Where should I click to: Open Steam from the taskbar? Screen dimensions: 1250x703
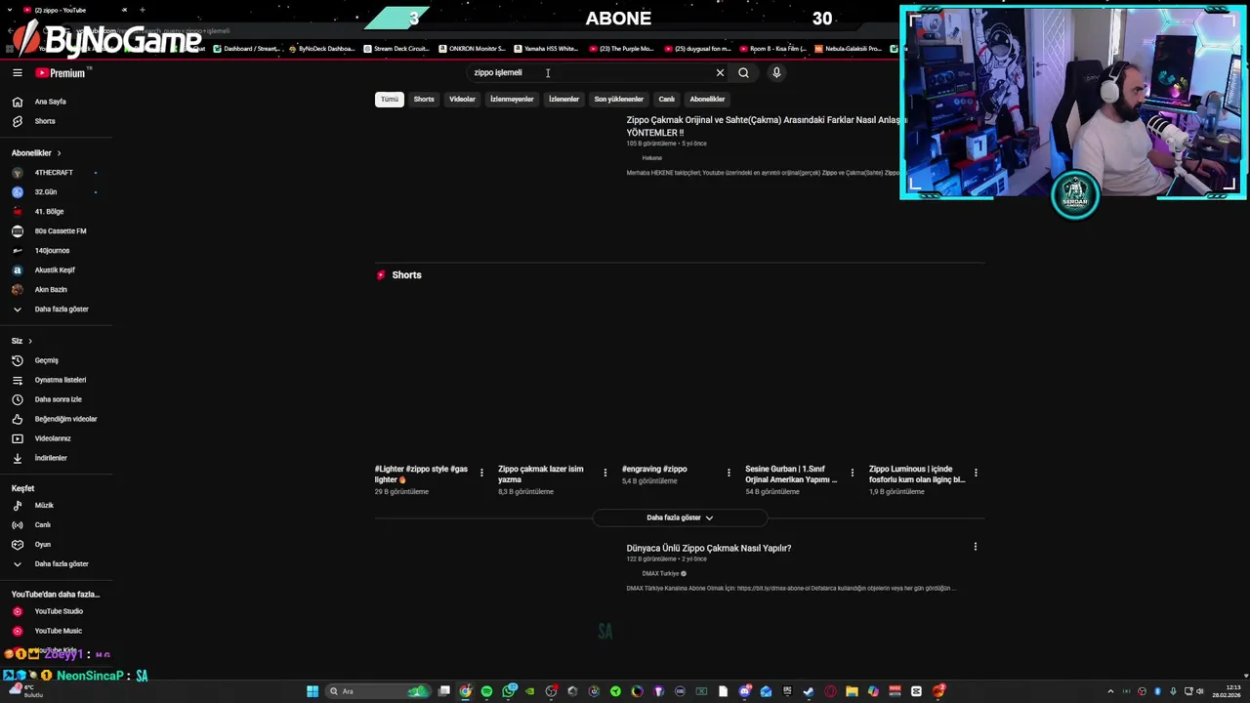click(x=809, y=691)
